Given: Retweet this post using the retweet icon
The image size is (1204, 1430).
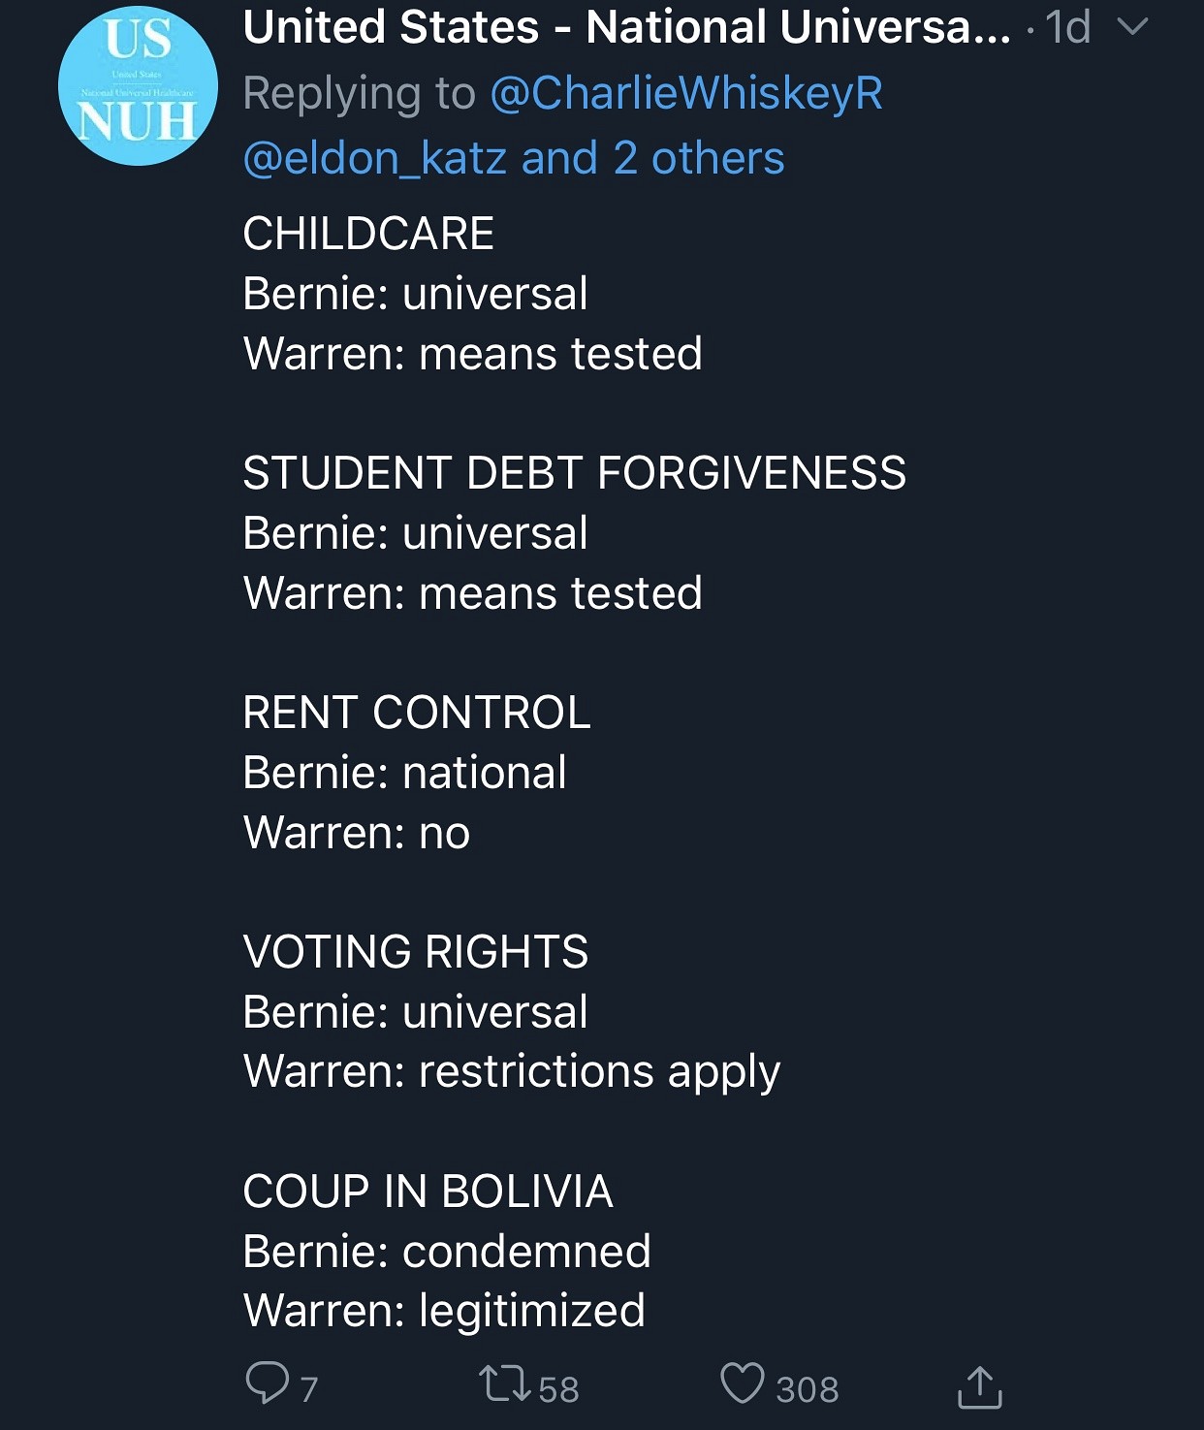Looking at the screenshot, I should [x=505, y=1384].
